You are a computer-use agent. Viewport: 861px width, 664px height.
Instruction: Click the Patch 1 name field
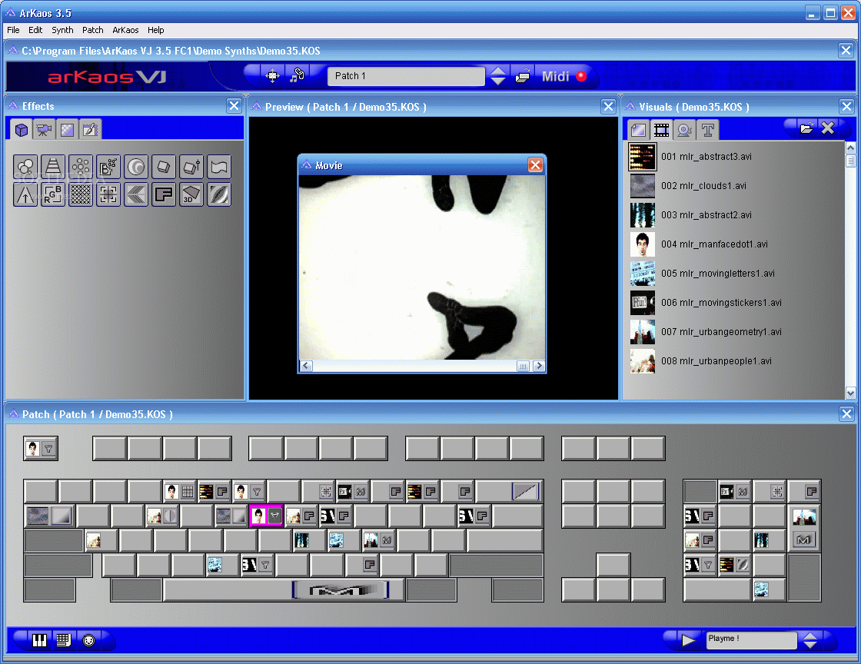(x=407, y=76)
